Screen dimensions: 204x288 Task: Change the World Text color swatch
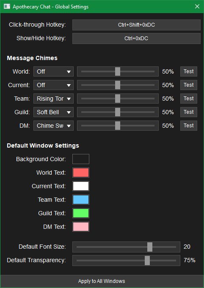tap(81, 173)
